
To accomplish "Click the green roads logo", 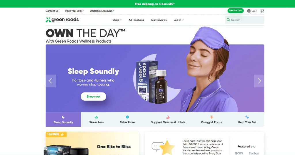I will tap(62, 20).
